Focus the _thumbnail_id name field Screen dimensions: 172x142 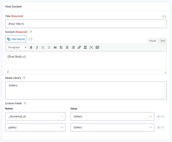pos(35,116)
